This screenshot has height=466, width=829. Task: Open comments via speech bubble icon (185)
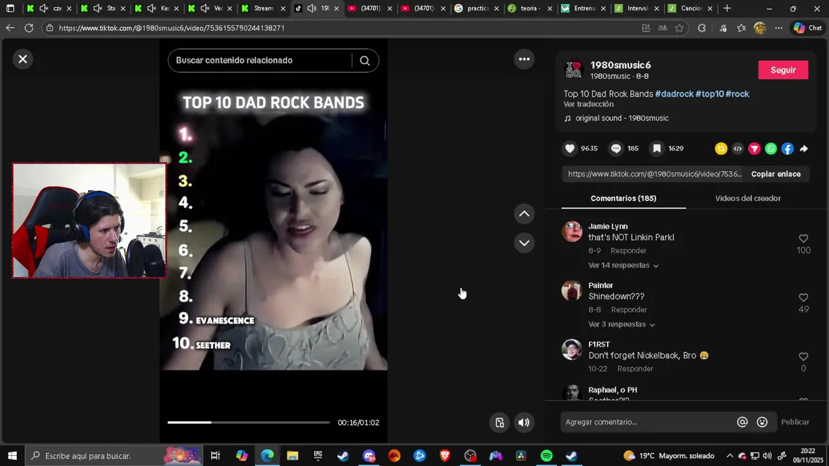tap(616, 148)
